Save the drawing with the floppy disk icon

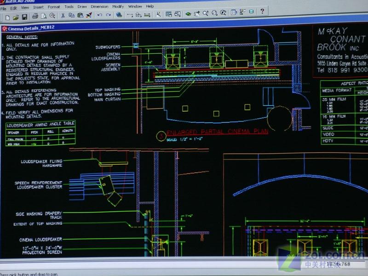pos(25,17)
